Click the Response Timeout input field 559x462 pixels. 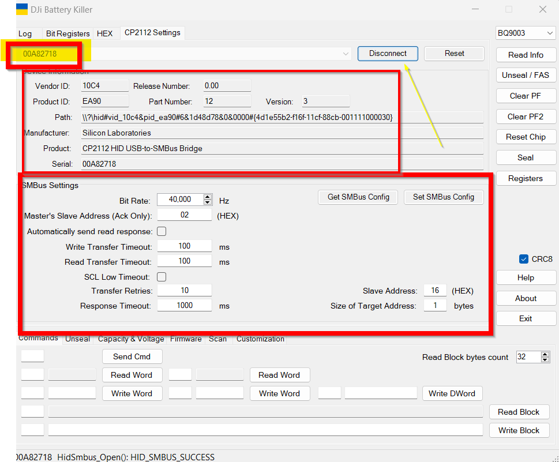[x=185, y=306]
